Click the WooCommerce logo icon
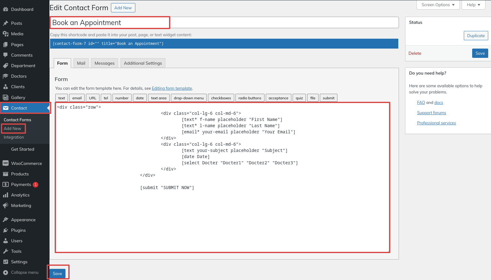Viewport: 491px width, 280px height. [6, 163]
